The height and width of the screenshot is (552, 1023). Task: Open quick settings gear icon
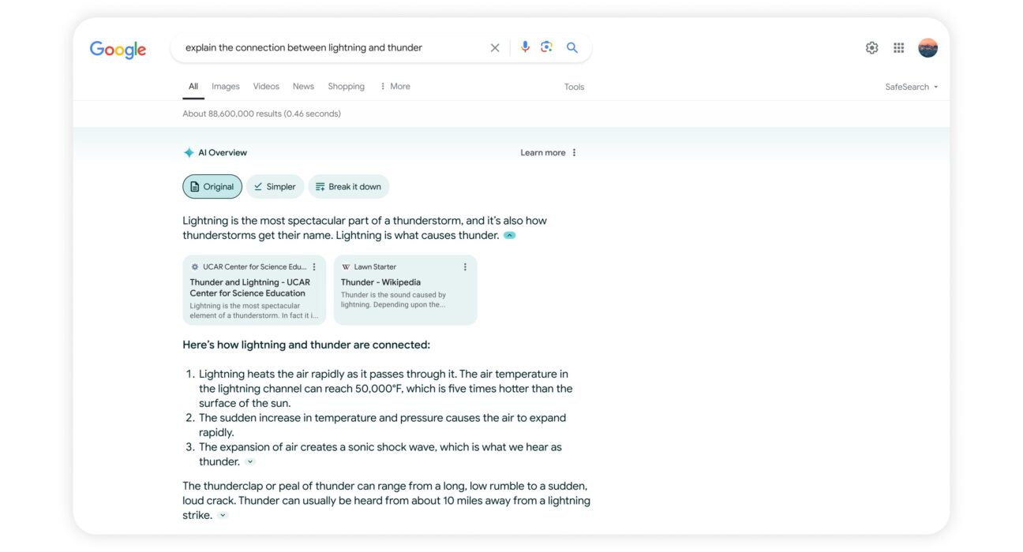[x=871, y=48]
